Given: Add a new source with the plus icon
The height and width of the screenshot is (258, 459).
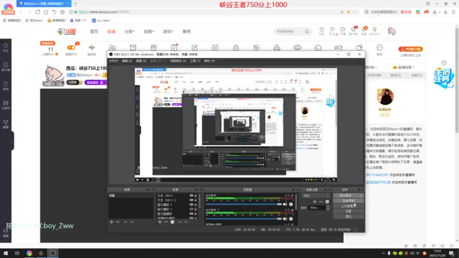Looking at the screenshot, I should (x=160, y=222).
